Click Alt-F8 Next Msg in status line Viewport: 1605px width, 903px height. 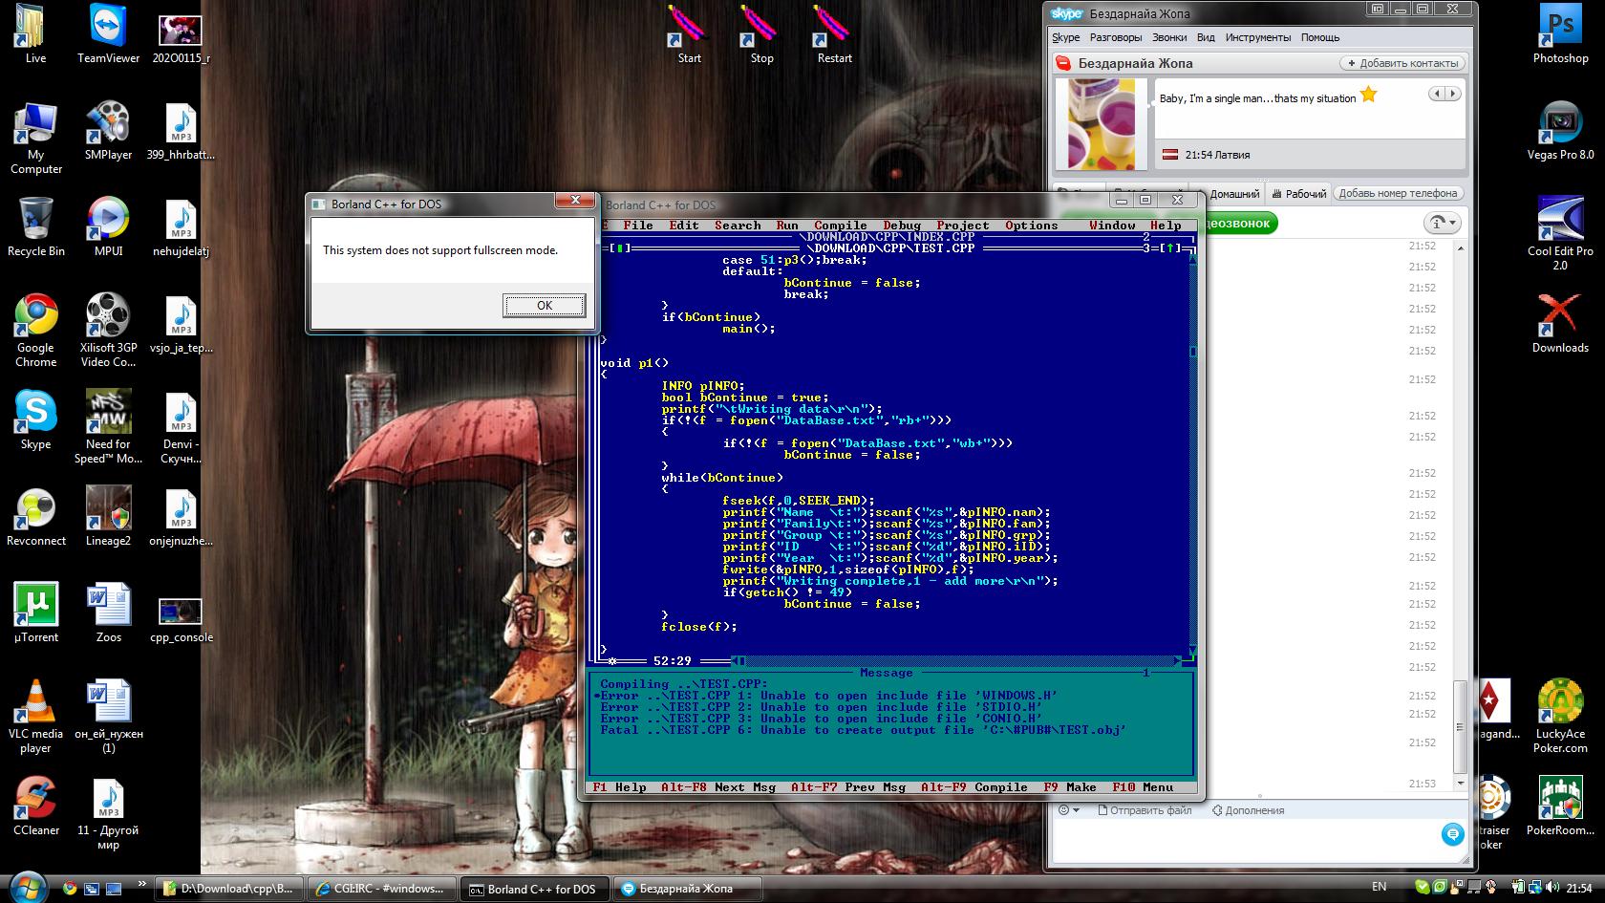point(718,787)
